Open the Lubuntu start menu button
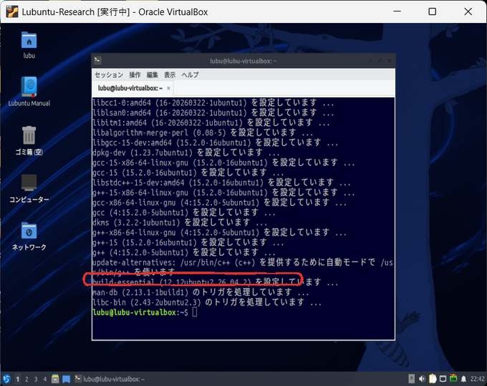Viewport: 487px width, 386px height. [6, 379]
